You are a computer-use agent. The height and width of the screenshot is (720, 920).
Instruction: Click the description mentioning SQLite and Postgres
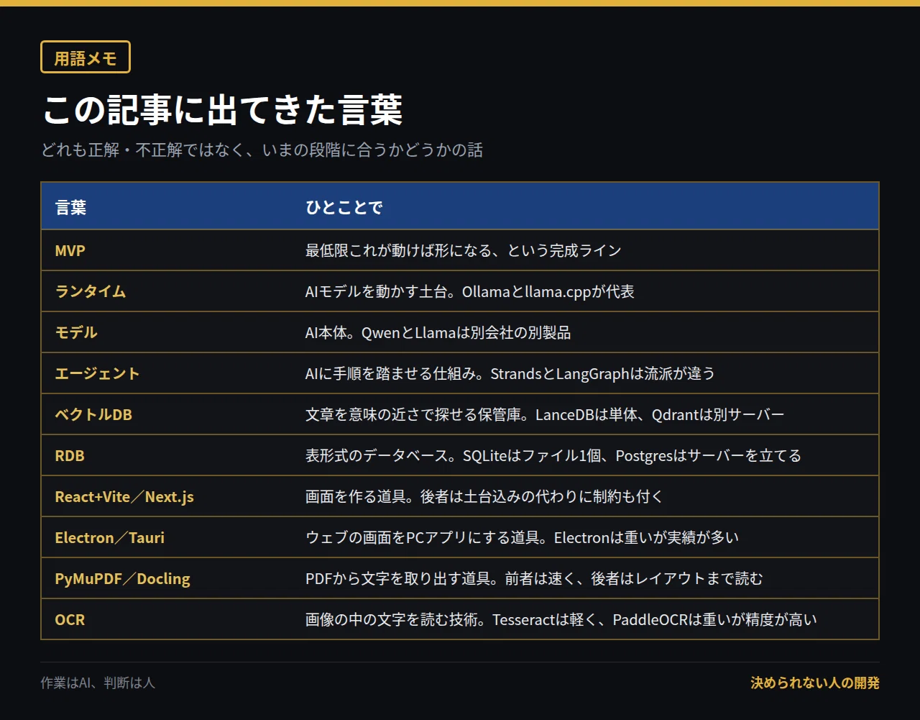coord(553,455)
